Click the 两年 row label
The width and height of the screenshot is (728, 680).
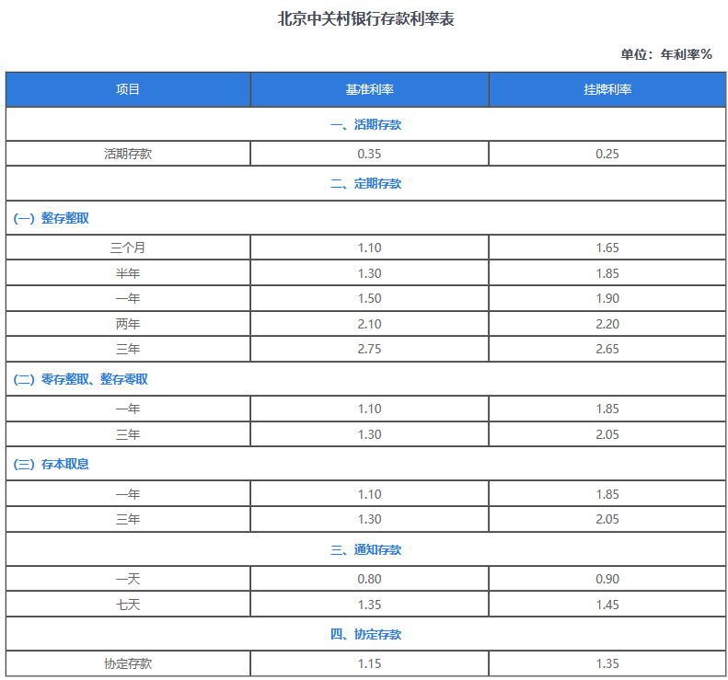pyautogui.click(x=128, y=324)
